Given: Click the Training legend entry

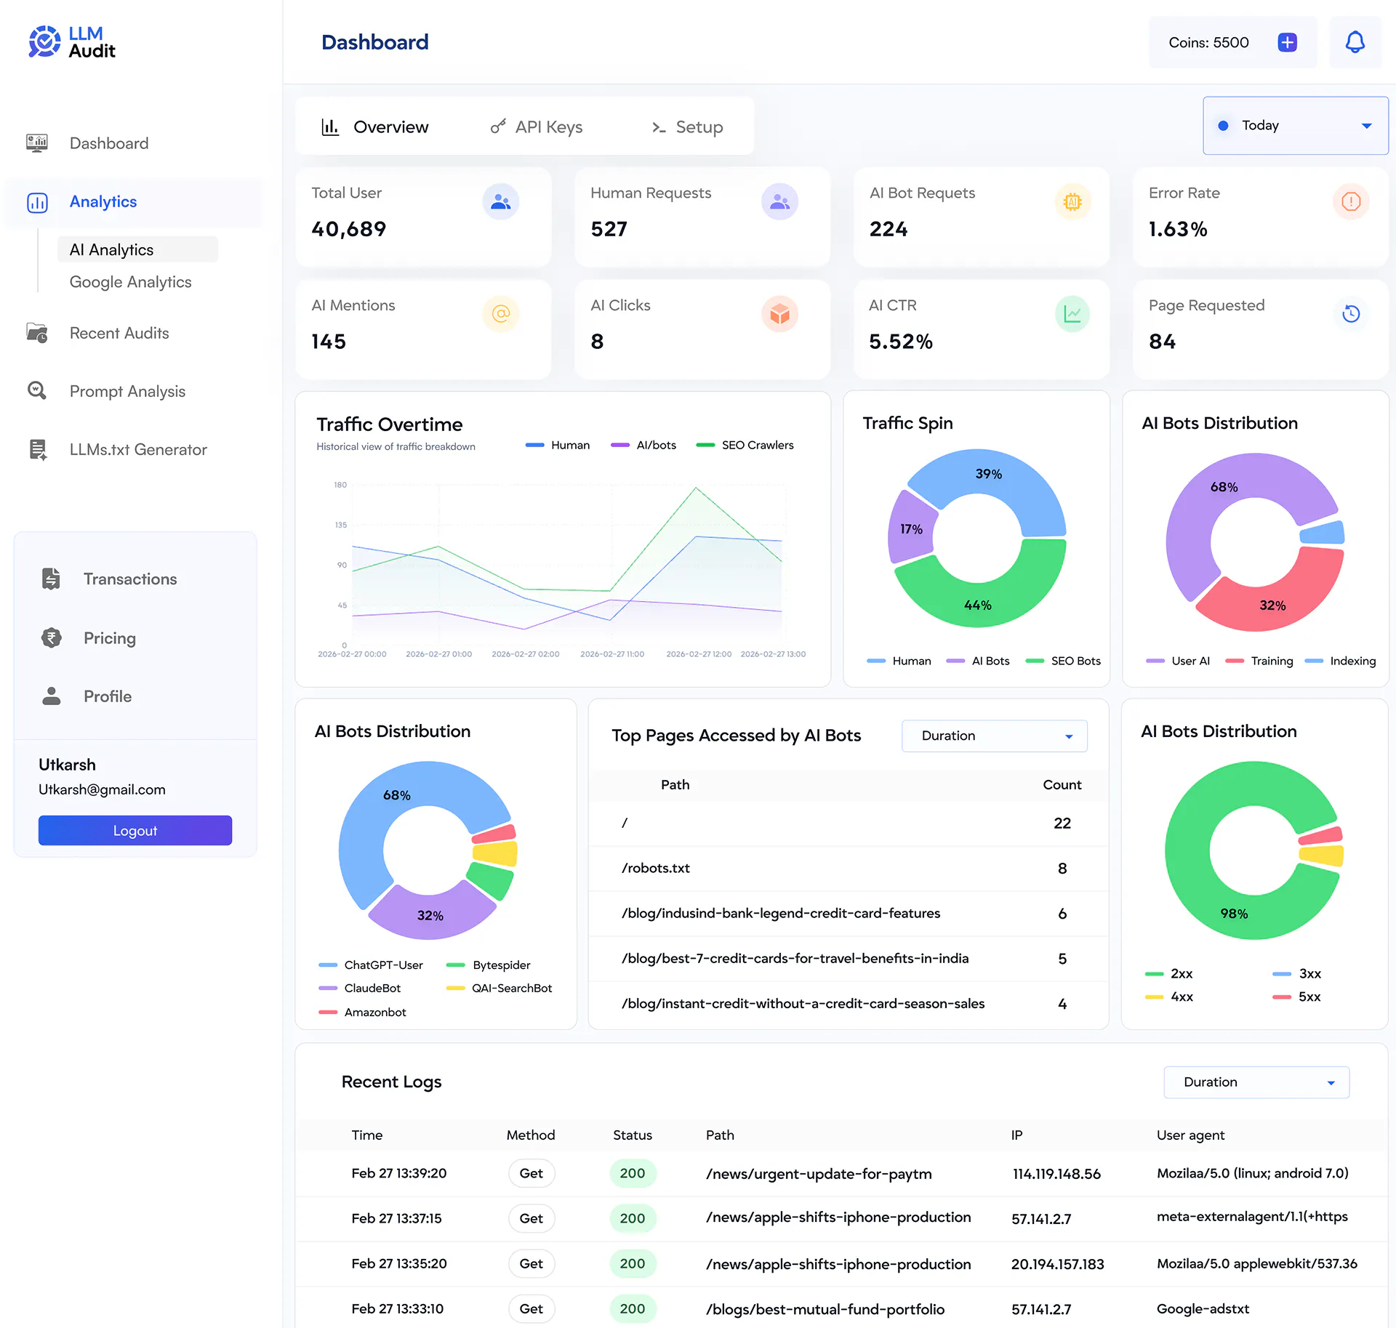Looking at the screenshot, I should [1259, 661].
